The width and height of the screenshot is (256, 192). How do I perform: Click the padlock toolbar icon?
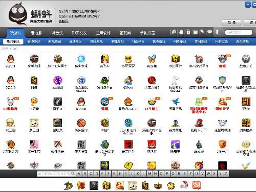pyautogui.click(x=188, y=32)
